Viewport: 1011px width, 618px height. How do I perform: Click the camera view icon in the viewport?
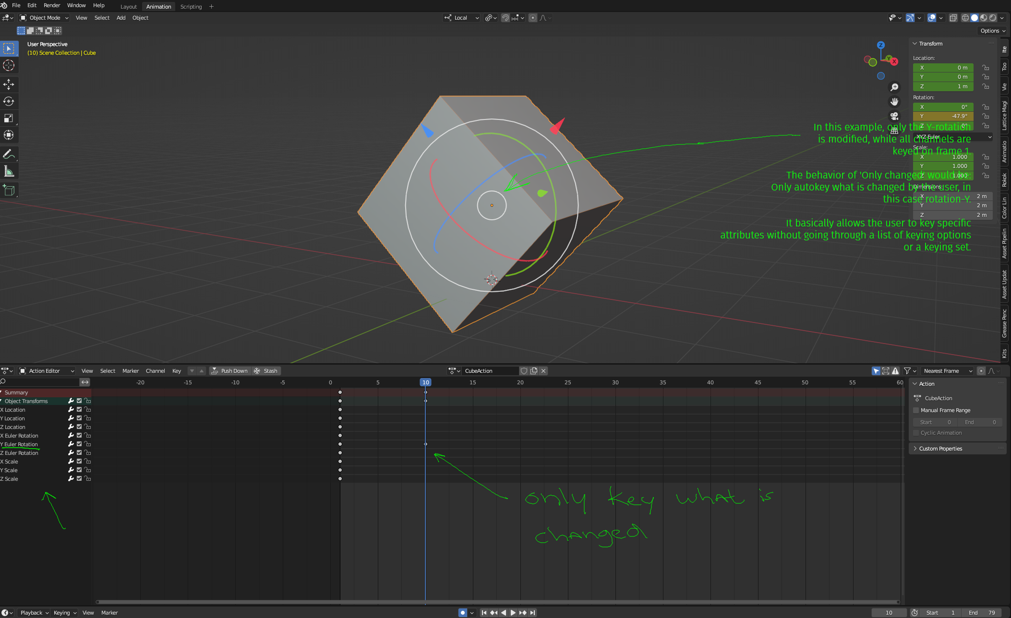click(x=894, y=116)
